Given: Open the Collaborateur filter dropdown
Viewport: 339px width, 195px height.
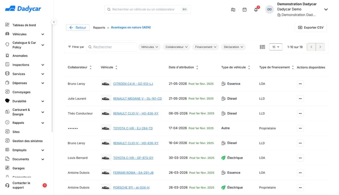Looking at the screenshot, I should 176,47.
